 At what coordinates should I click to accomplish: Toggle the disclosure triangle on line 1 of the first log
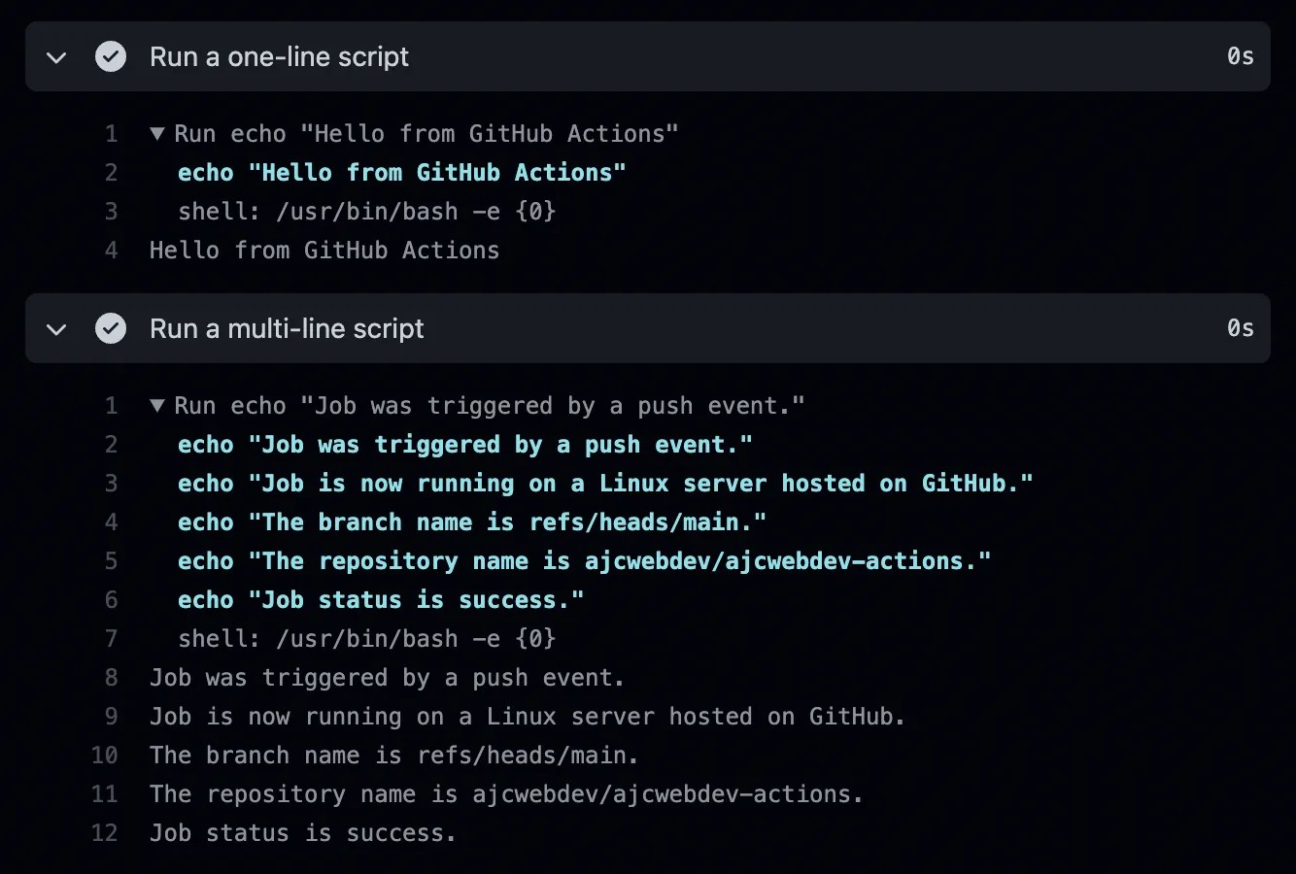coord(157,133)
